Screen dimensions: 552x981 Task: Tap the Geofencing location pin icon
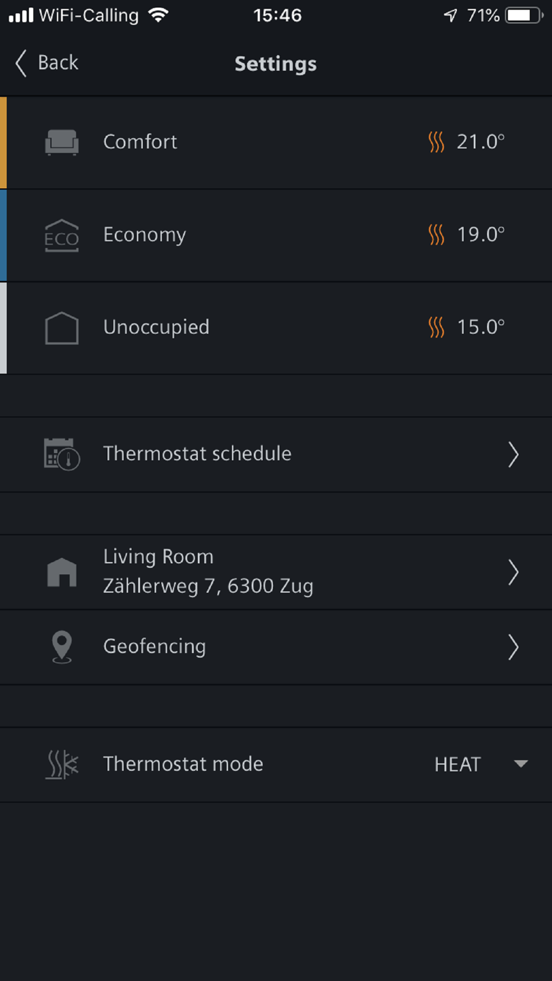coord(62,647)
